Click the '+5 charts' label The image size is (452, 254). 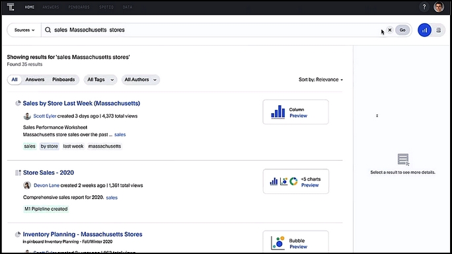(x=311, y=179)
